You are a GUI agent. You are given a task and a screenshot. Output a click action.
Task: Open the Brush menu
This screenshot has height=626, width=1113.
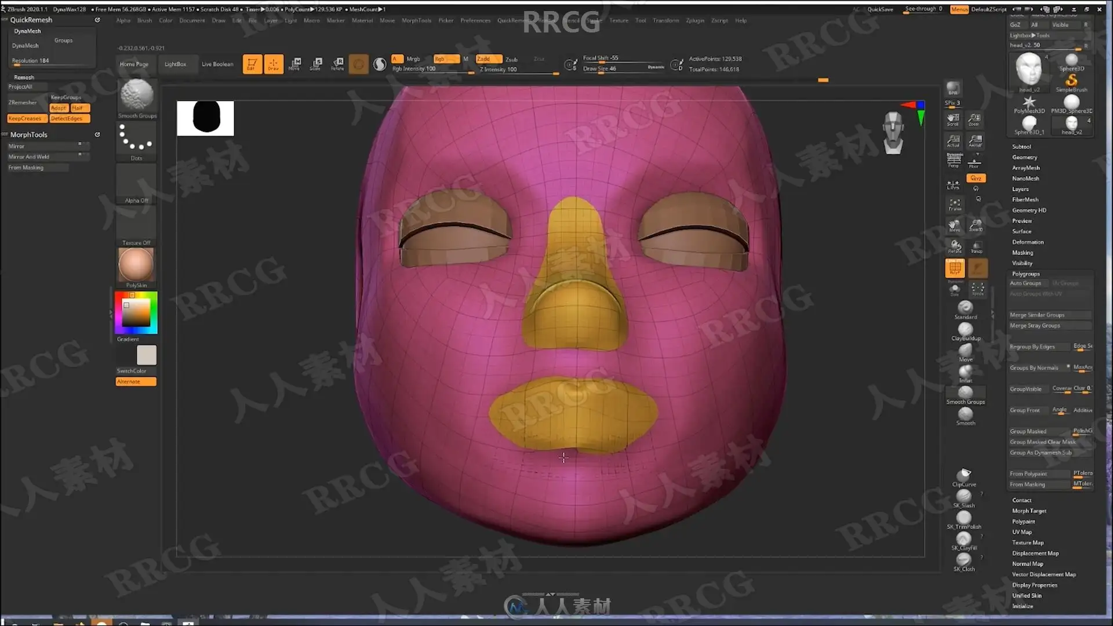(x=144, y=21)
